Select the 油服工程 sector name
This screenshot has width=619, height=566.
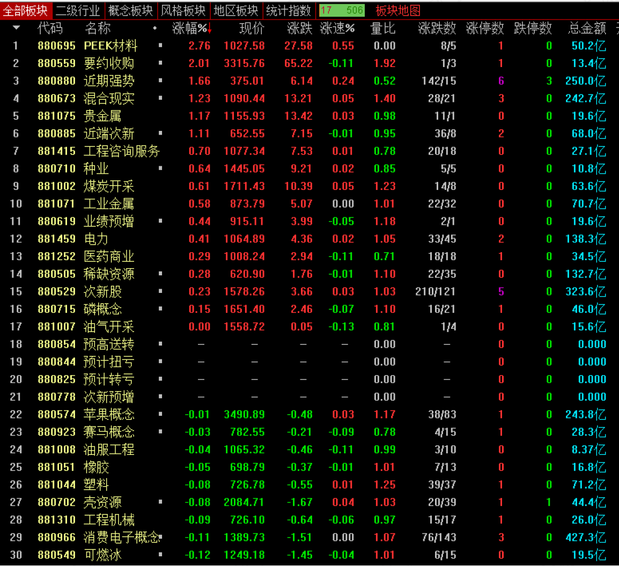(109, 450)
